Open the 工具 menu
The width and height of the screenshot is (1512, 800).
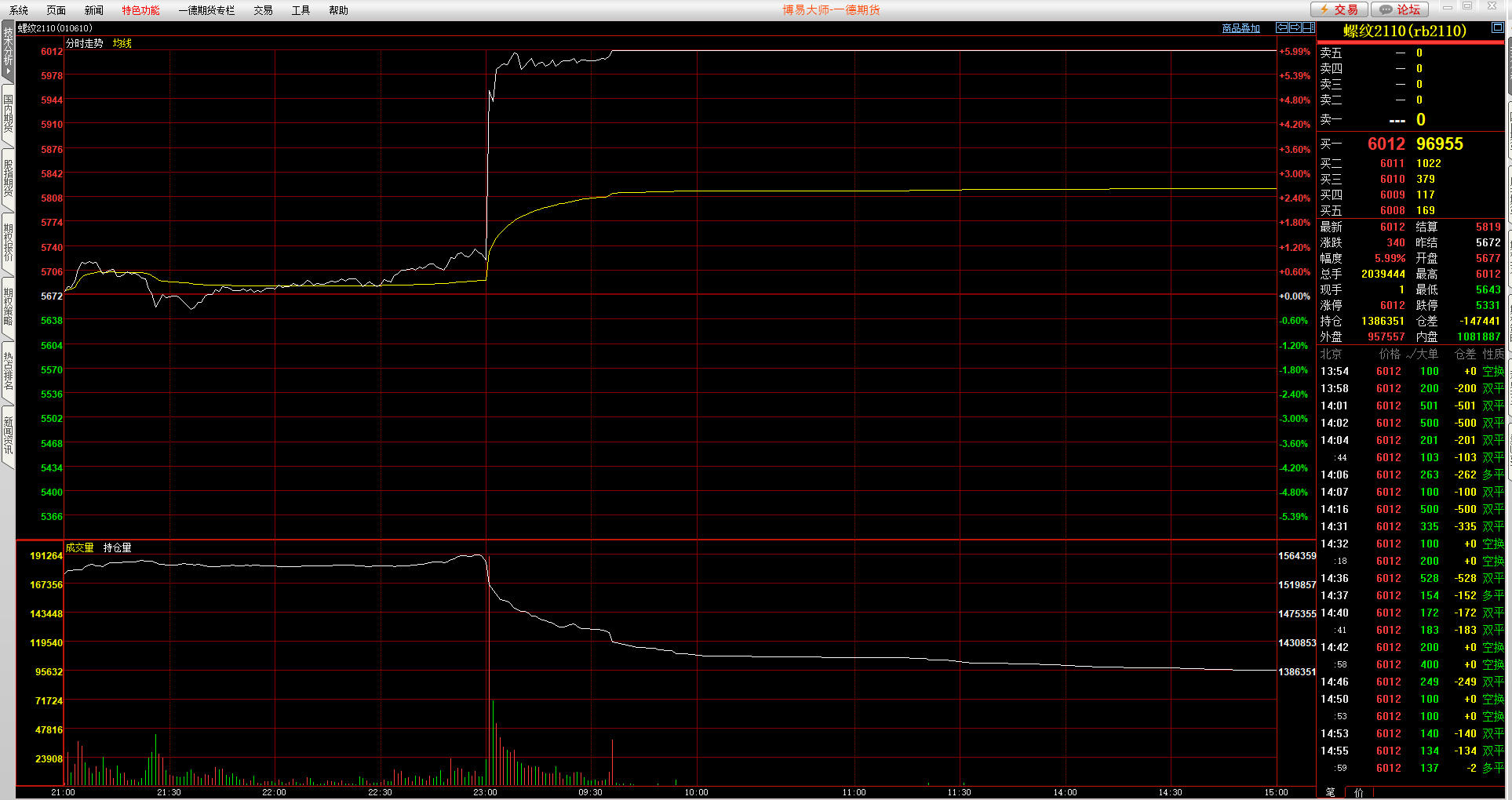301,10
